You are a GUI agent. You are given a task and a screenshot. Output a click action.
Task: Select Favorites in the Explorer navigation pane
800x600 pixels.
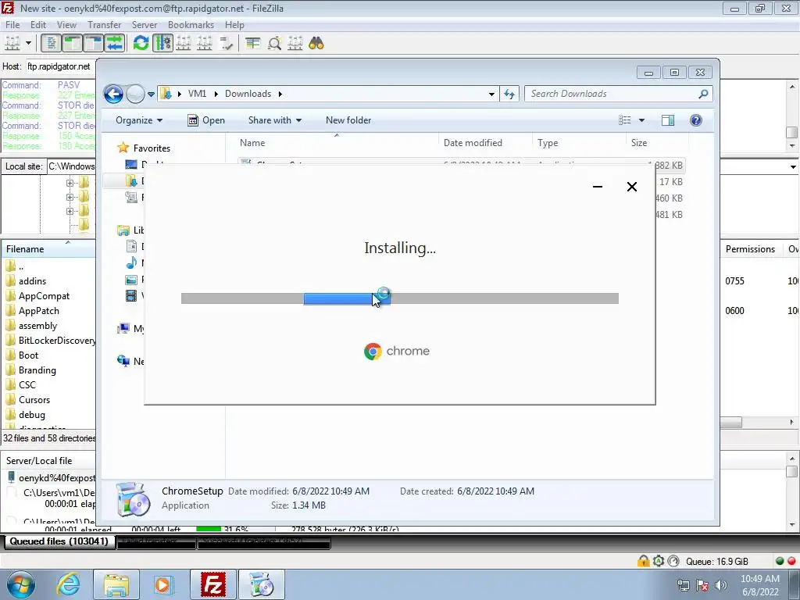[152, 148]
